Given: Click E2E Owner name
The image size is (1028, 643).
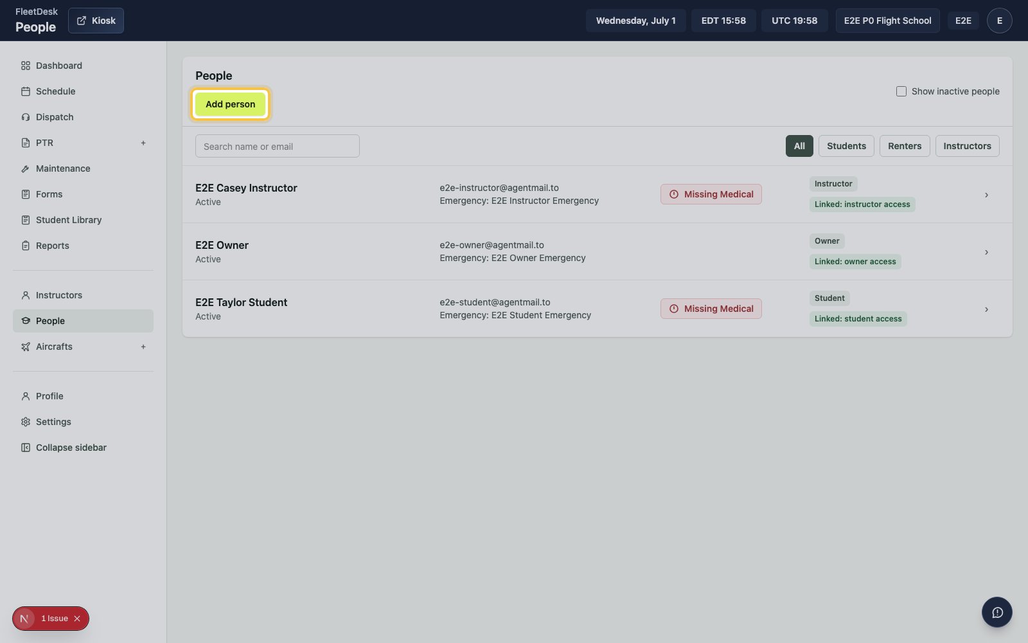Looking at the screenshot, I should pos(222,245).
